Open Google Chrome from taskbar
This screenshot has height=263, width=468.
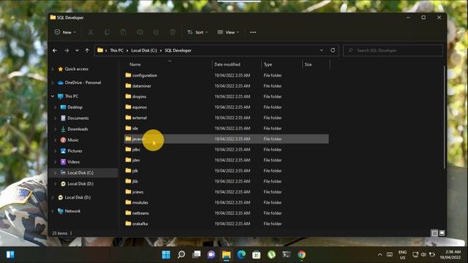(x=301, y=255)
